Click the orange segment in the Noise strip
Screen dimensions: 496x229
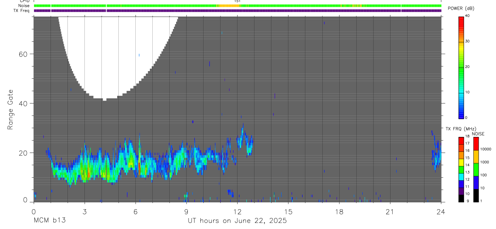click(229, 6)
